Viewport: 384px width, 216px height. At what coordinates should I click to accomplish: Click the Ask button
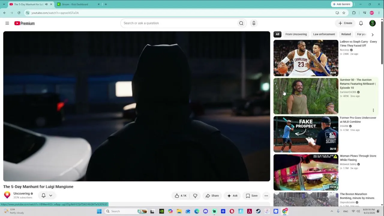tap(232, 196)
